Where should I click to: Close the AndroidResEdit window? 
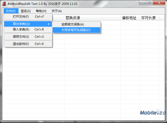(x=159, y=3)
